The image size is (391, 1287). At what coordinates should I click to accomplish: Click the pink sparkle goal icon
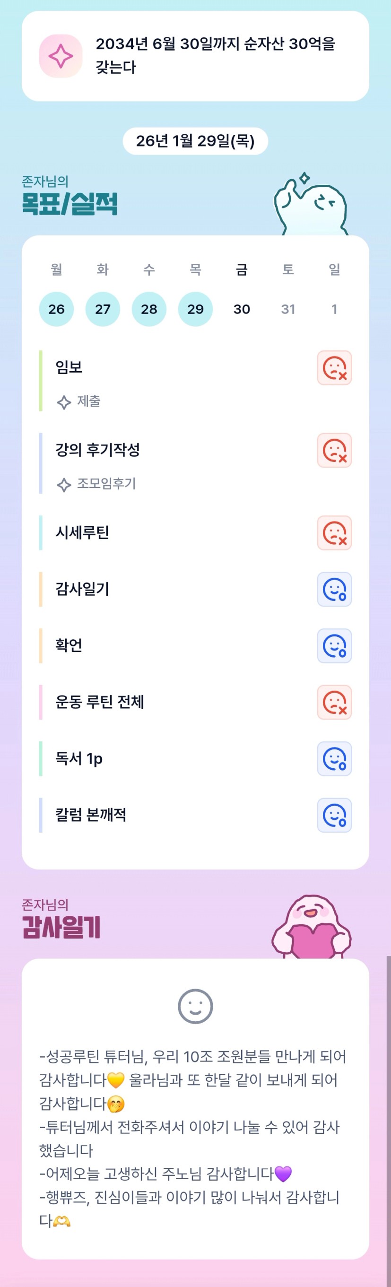click(x=61, y=56)
